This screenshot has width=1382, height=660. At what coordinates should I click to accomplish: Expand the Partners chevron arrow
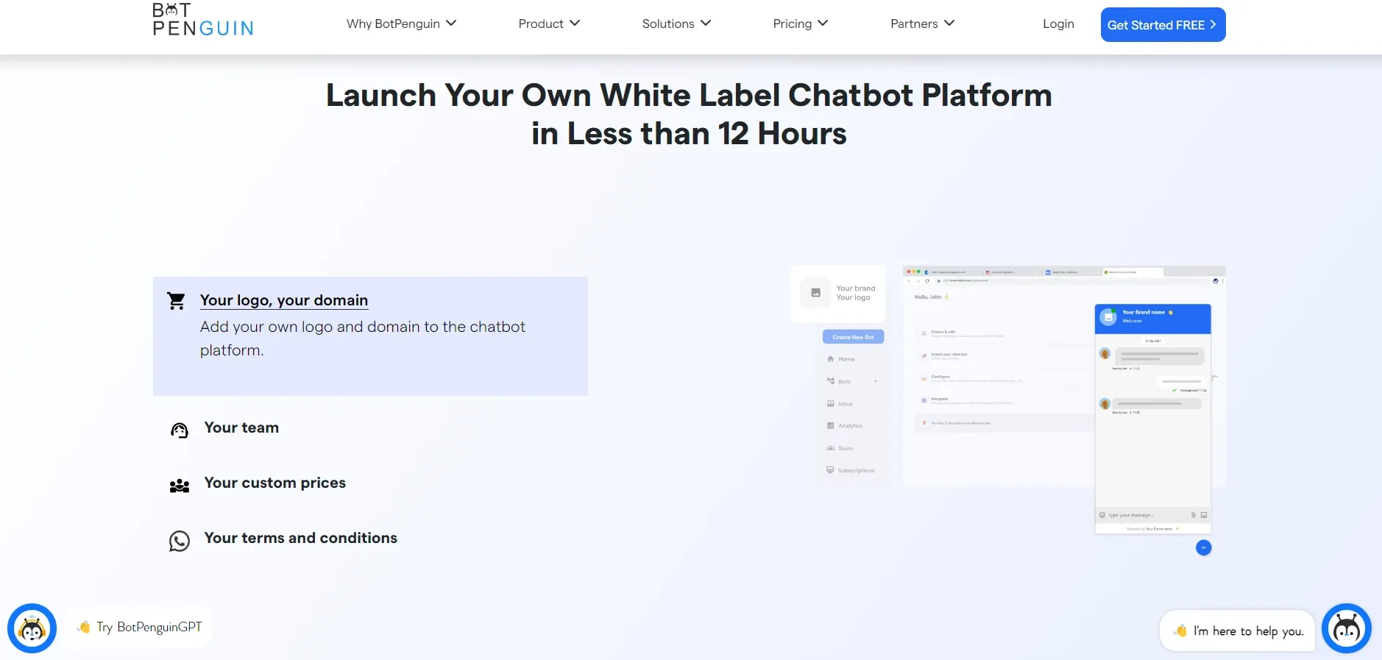coord(949,23)
